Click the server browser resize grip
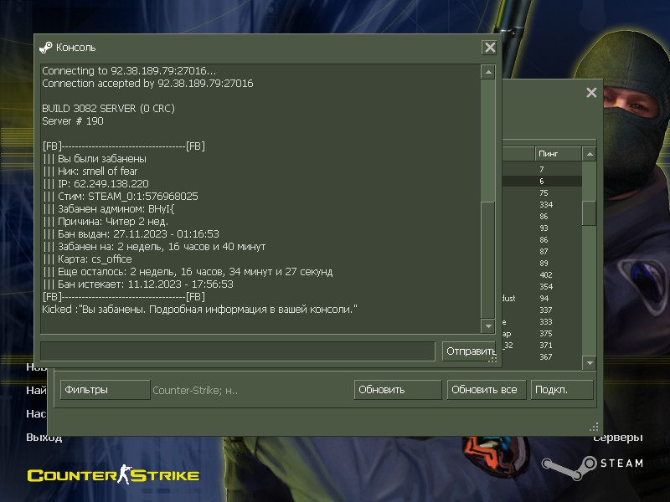Viewport: 670px width, 502px height. 594,427
